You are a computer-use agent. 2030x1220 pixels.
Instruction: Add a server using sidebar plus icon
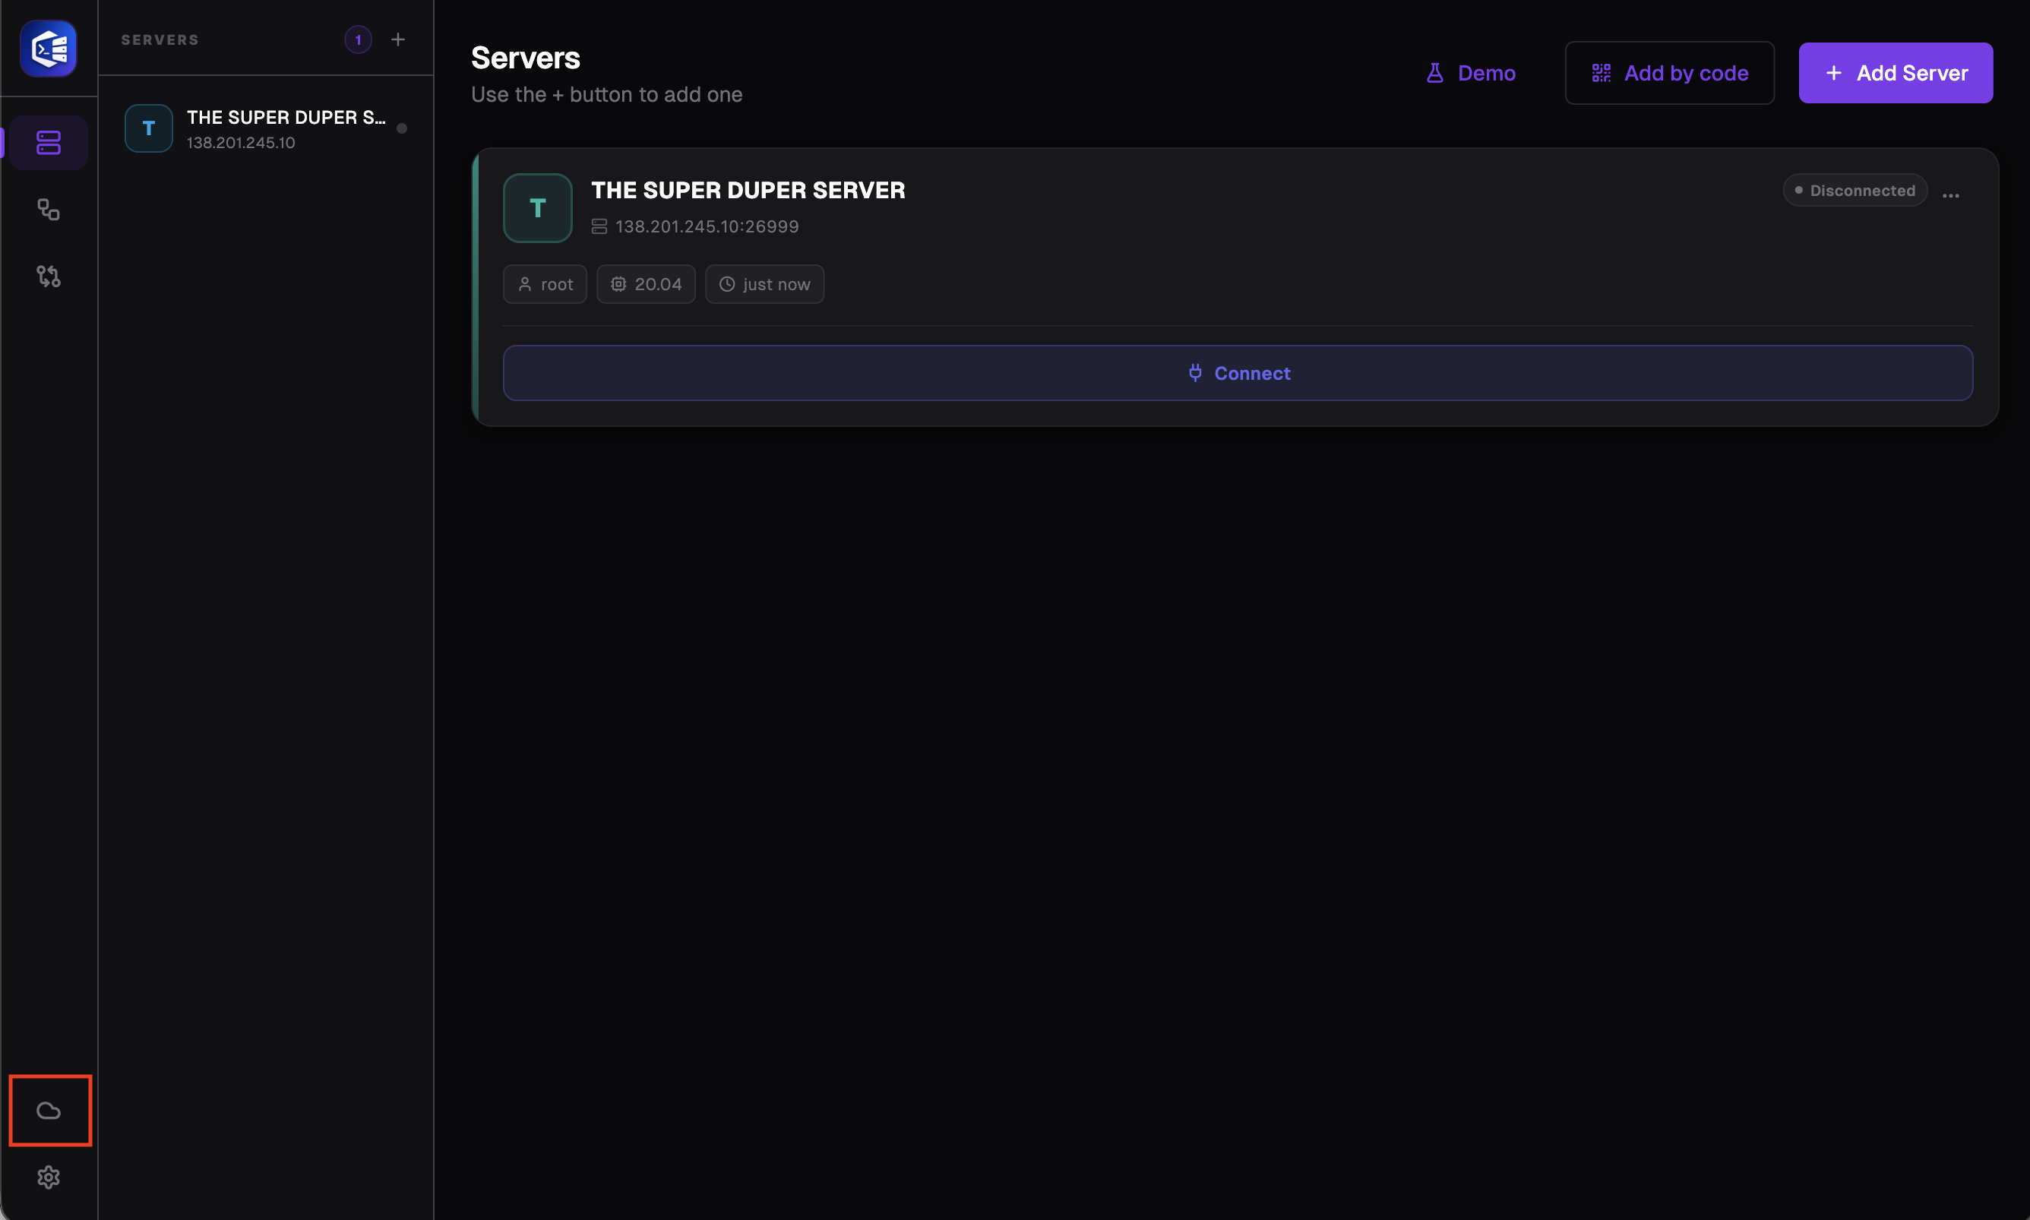[x=398, y=40]
